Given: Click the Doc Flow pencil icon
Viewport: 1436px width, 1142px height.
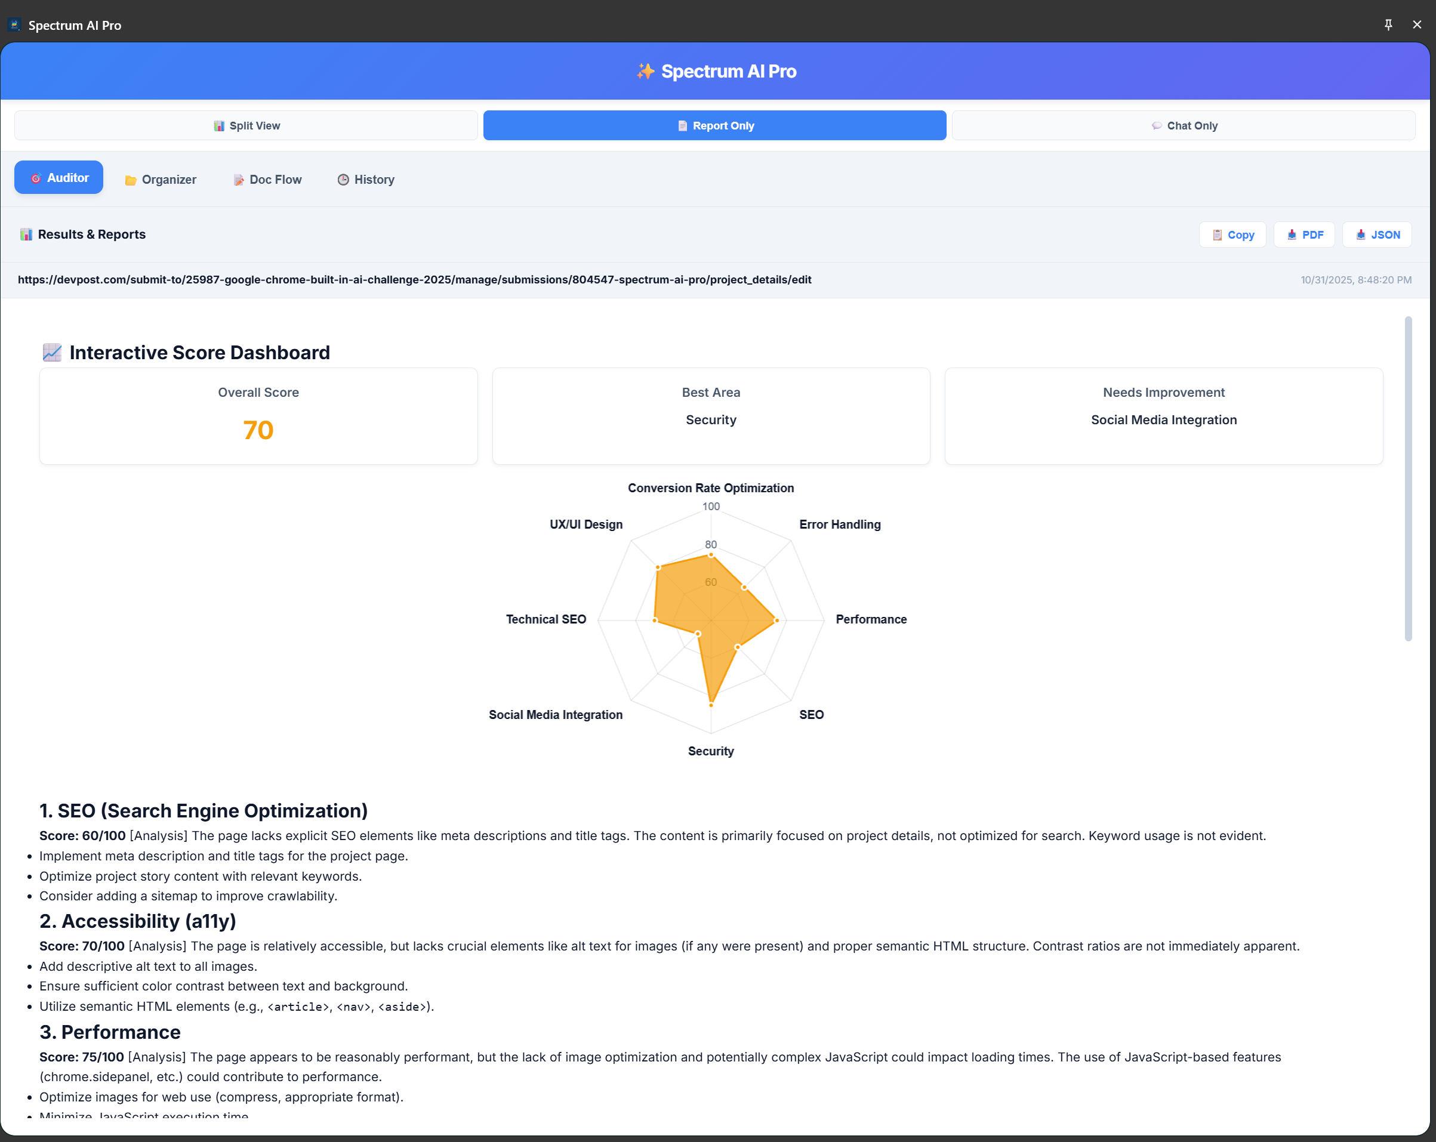Looking at the screenshot, I should click(239, 180).
